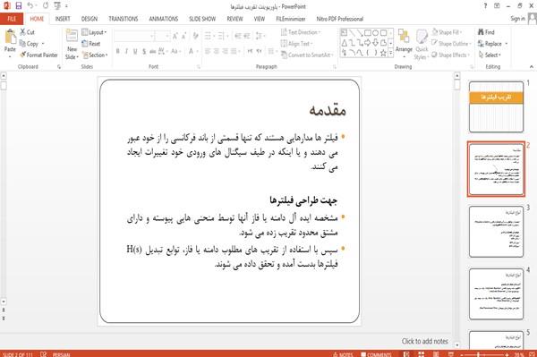
Task: Expand the Section dropdown
Action: point(95,55)
